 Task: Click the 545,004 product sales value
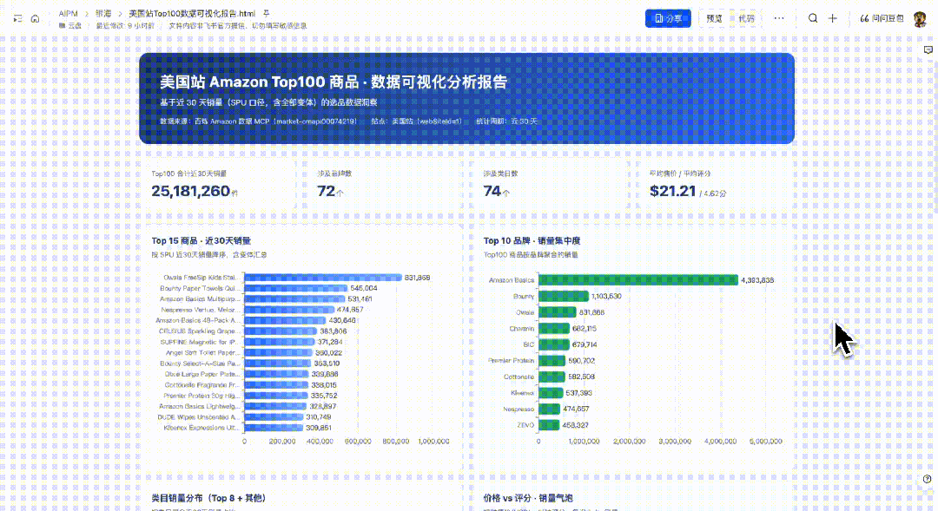364,288
